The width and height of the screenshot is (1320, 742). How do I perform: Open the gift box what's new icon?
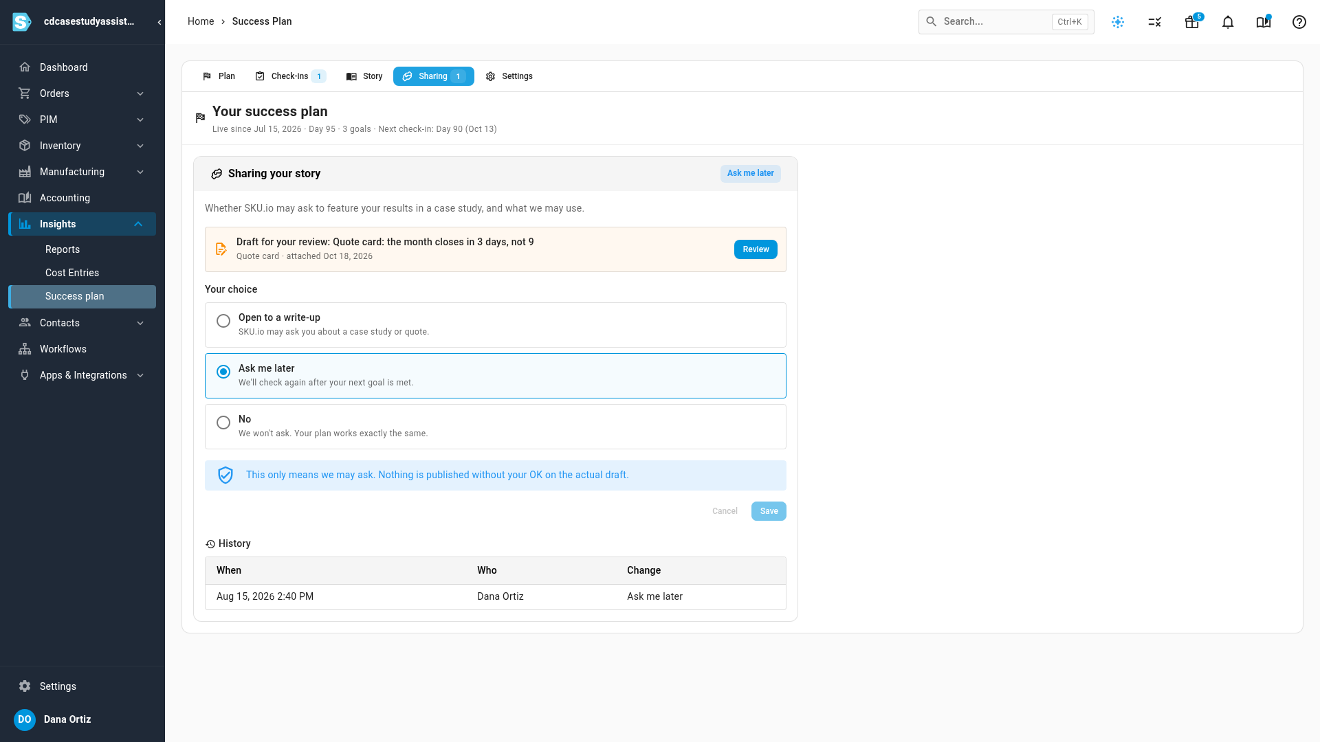(1192, 22)
